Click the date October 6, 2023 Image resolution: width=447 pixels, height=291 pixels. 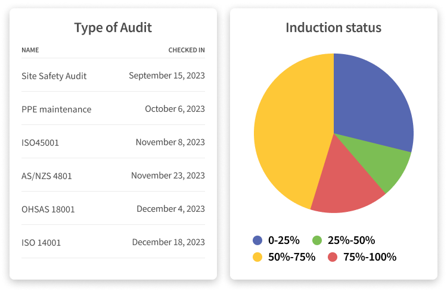click(x=175, y=109)
